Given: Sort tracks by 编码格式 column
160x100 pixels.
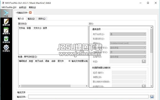Looking at the screenshot, I should (23, 61).
